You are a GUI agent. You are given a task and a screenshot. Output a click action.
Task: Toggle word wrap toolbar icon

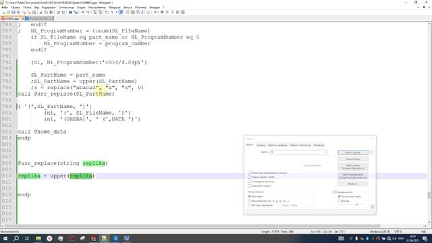click(107, 12)
